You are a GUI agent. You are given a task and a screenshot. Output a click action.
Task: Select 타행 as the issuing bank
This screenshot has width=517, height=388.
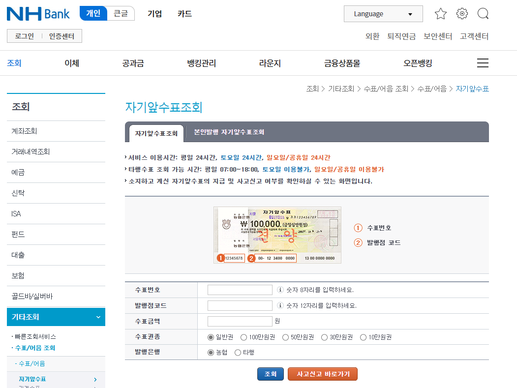pyautogui.click(x=237, y=352)
